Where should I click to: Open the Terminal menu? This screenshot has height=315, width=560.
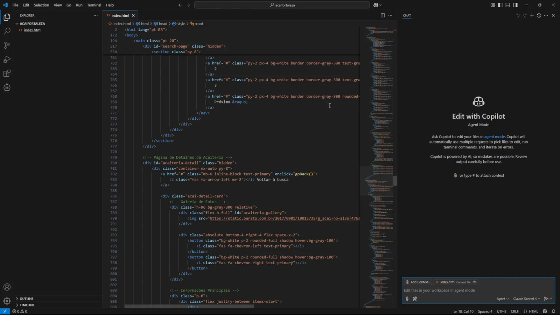94,5
